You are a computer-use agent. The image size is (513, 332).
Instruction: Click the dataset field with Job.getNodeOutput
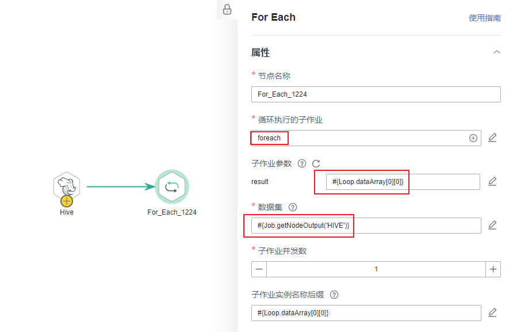[366, 226]
